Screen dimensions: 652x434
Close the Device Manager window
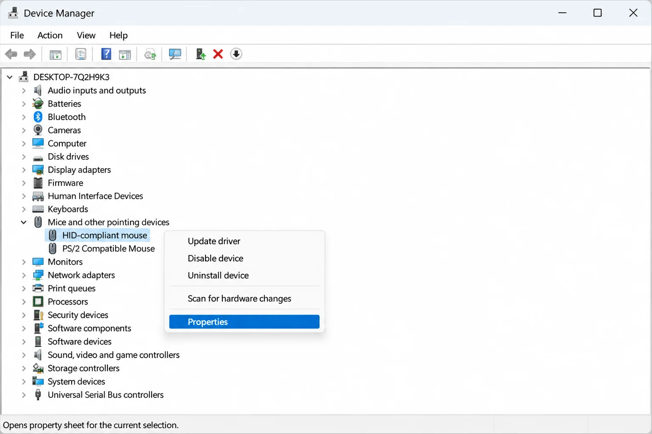633,13
